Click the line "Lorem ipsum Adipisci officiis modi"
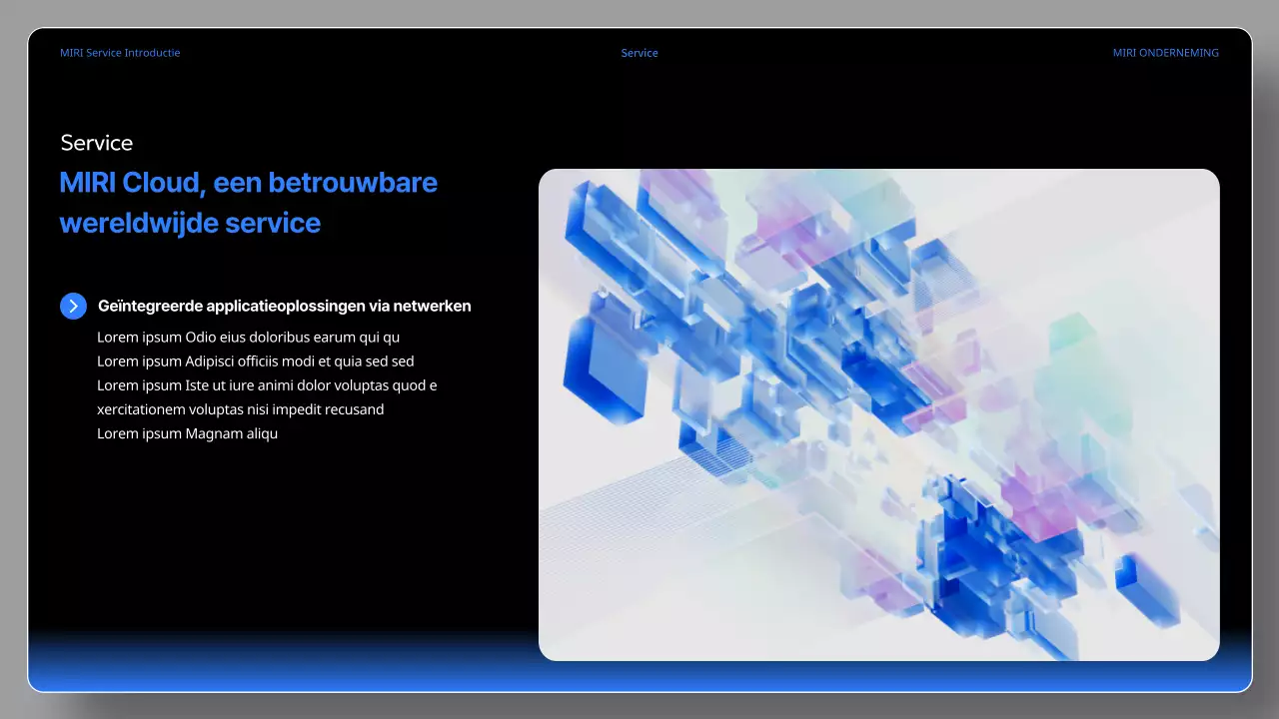Image resolution: width=1279 pixels, height=719 pixels. coord(255,361)
